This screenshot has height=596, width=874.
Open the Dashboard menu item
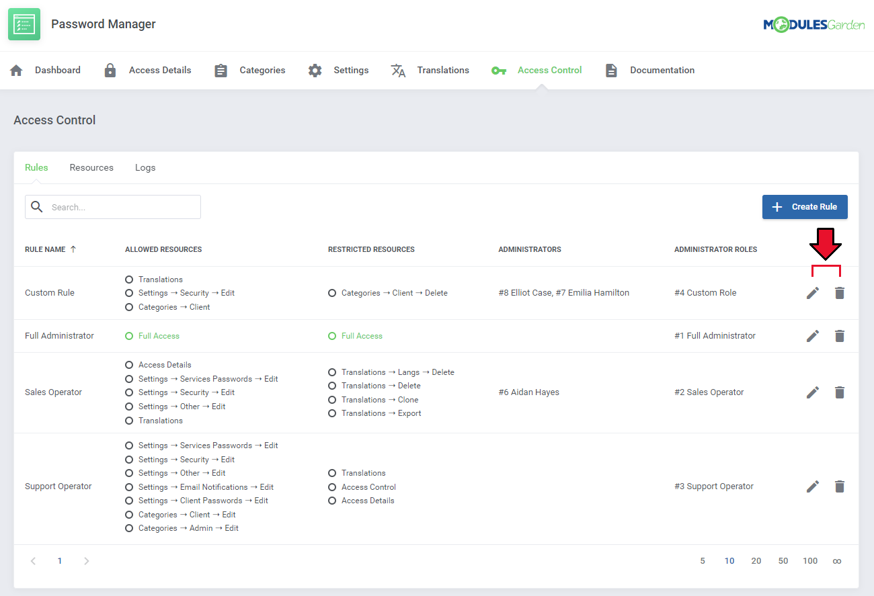(58, 70)
